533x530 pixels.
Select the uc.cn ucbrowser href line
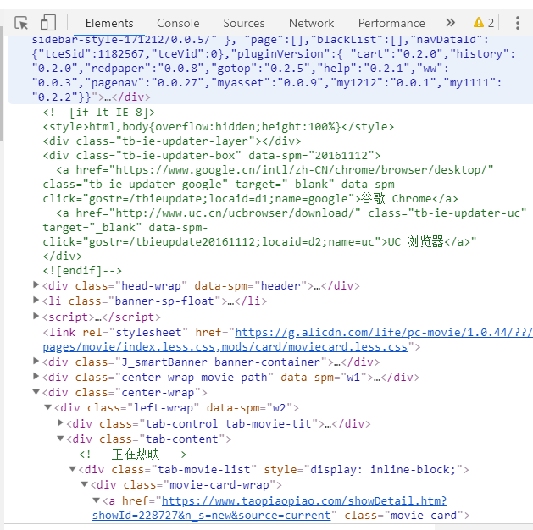291,213
